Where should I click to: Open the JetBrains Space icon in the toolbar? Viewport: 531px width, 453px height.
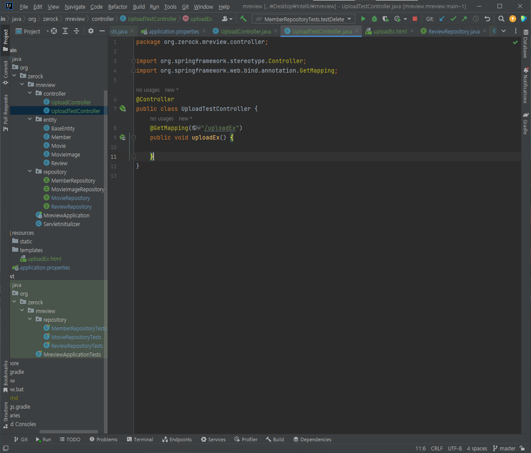tap(524, 19)
